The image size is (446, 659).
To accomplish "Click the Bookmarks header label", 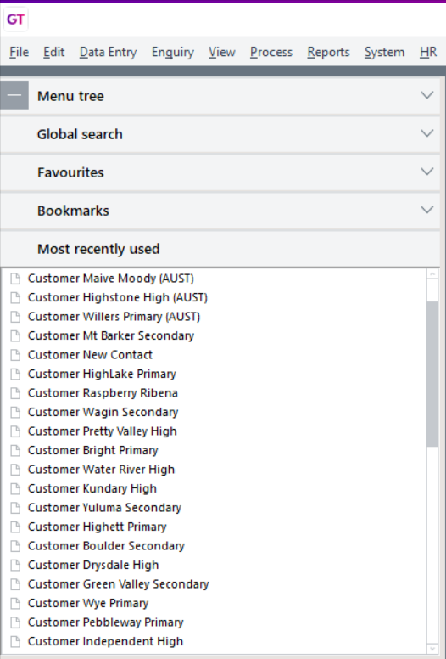I will click(74, 211).
